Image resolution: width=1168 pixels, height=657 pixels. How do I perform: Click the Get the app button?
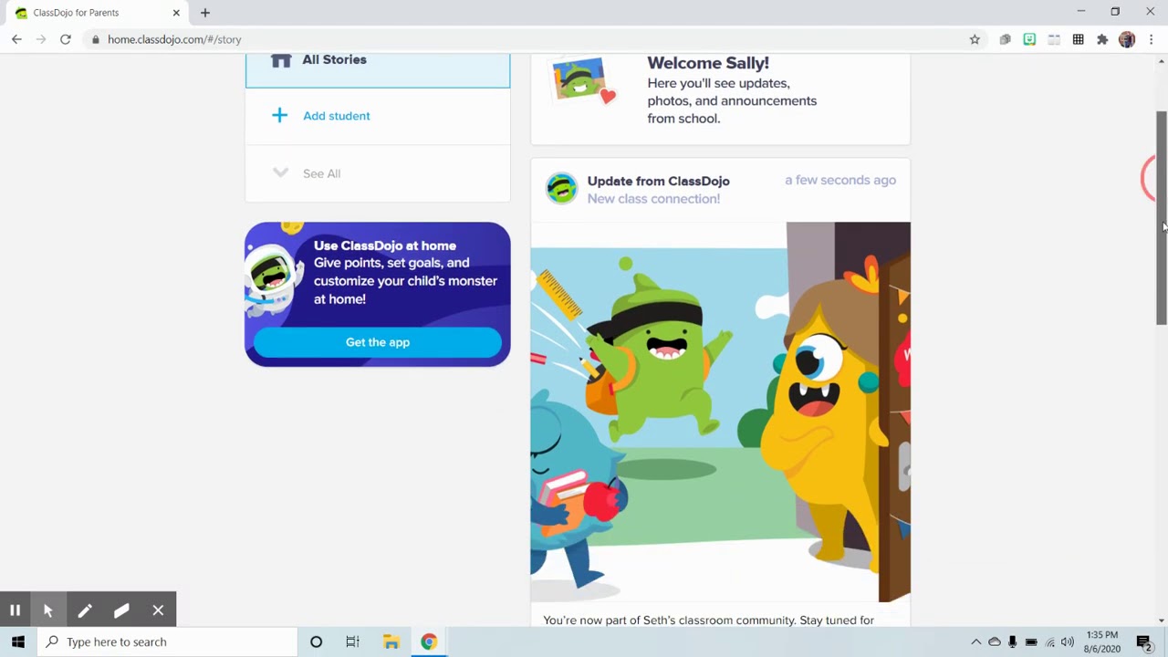coord(378,342)
